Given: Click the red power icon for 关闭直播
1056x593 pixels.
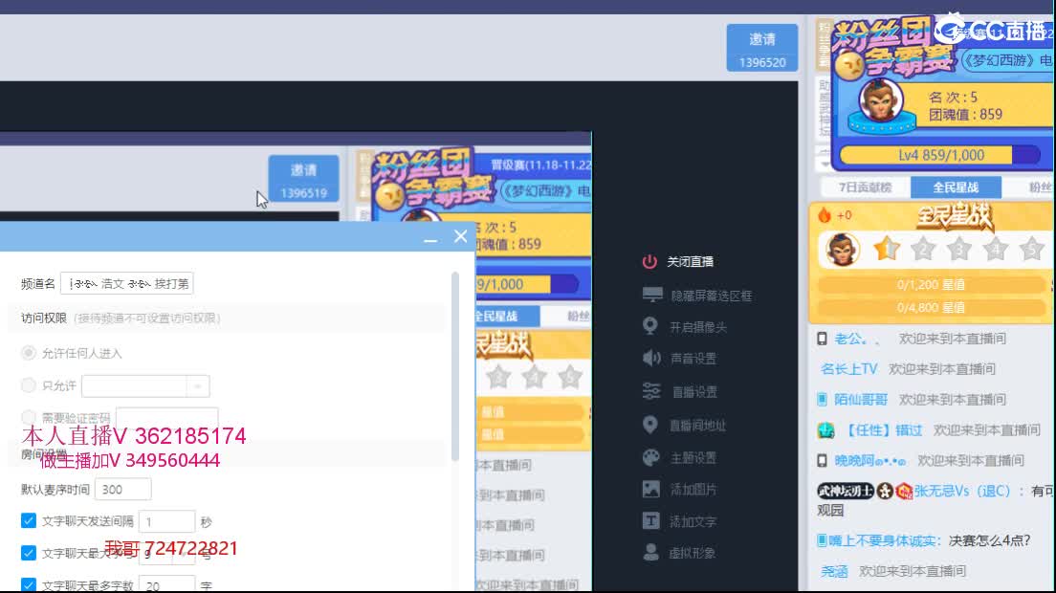Looking at the screenshot, I should (649, 261).
